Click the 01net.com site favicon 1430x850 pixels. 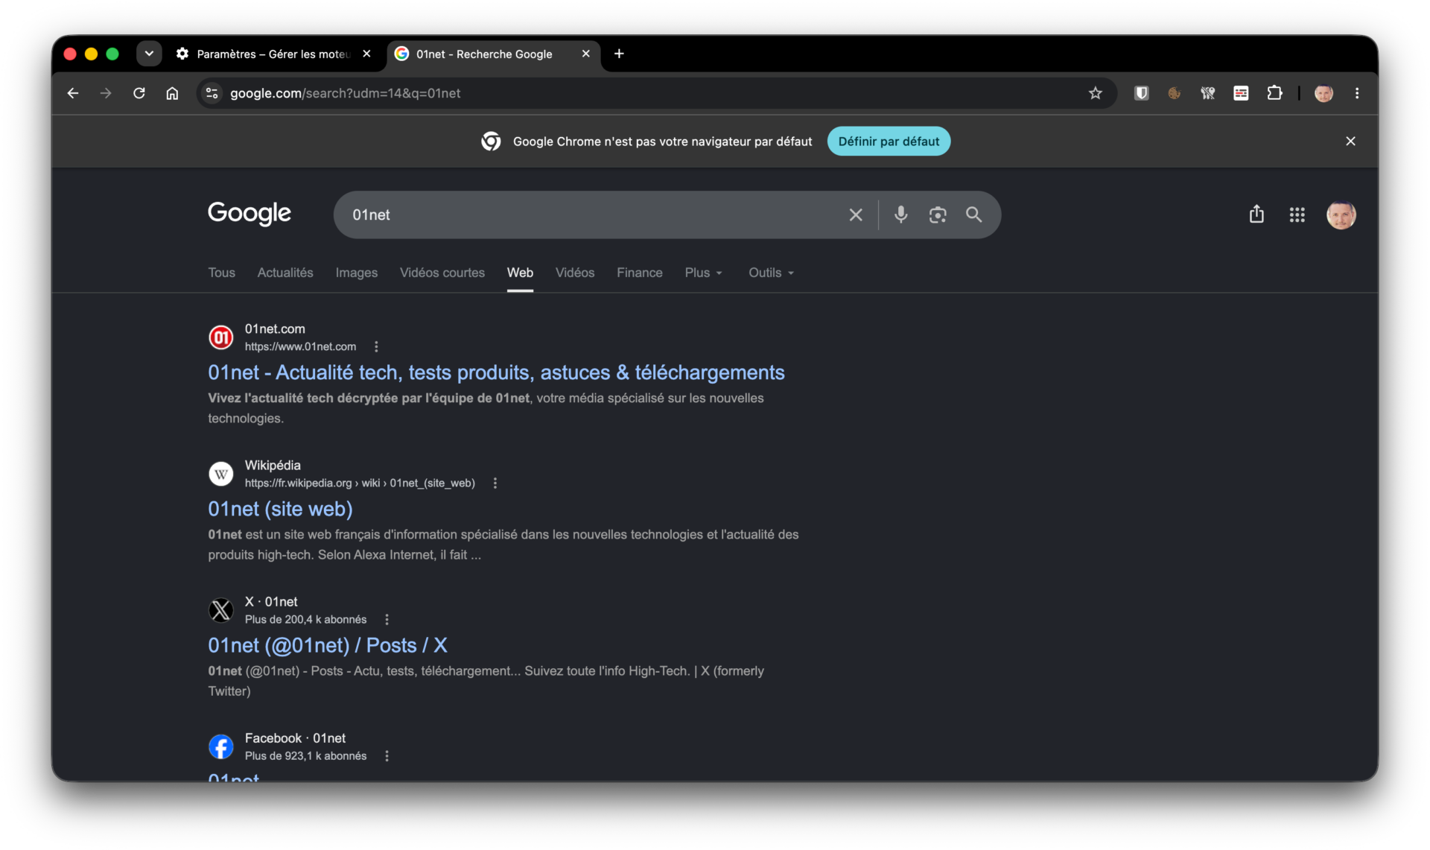[x=220, y=337]
